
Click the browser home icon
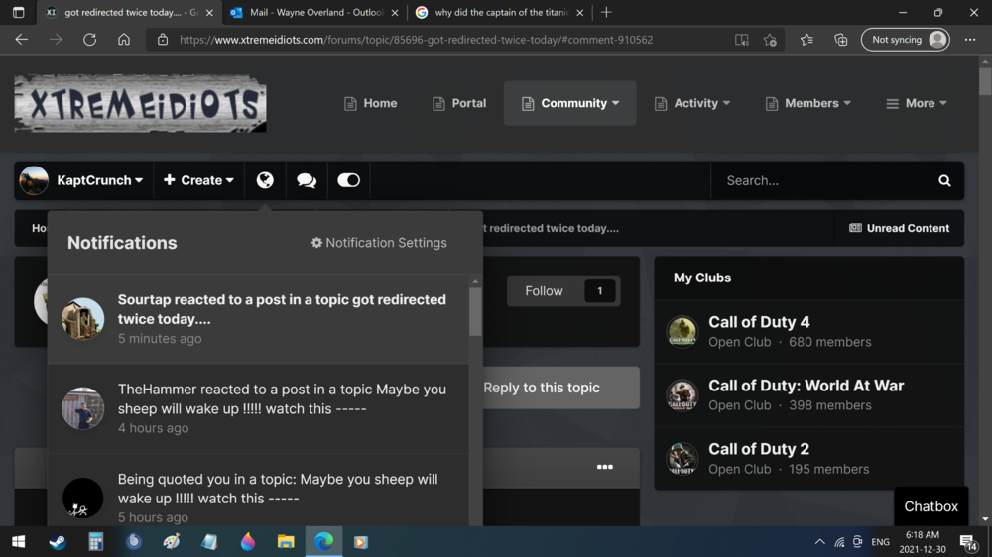coord(123,40)
